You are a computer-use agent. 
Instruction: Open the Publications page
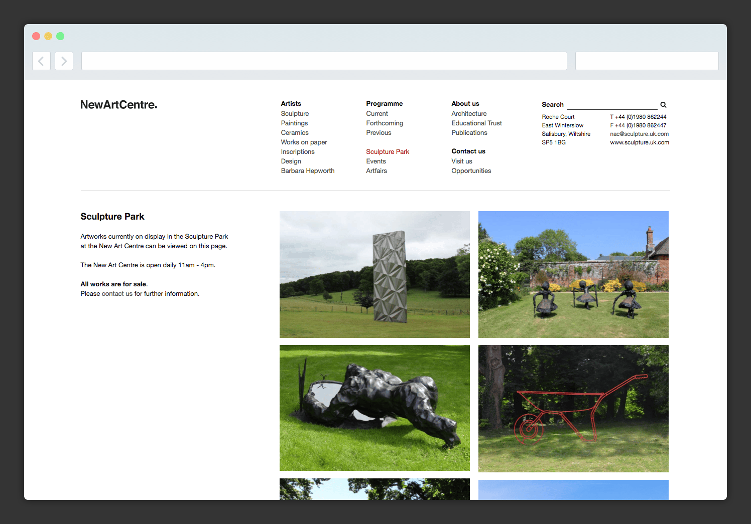pos(469,133)
